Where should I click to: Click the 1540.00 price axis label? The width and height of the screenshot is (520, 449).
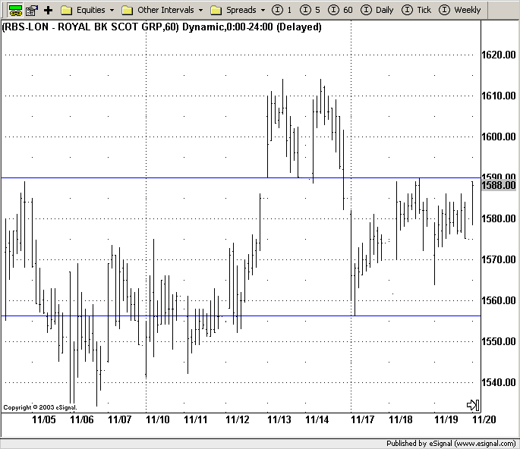(x=499, y=382)
